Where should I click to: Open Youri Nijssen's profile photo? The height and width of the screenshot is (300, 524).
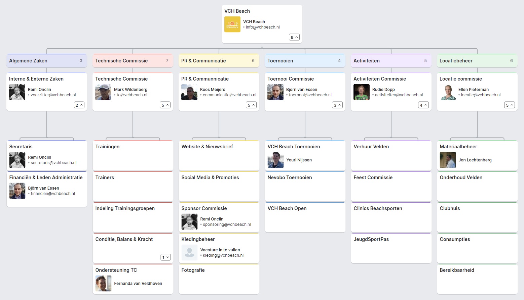pyautogui.click(x=275, y=160)
